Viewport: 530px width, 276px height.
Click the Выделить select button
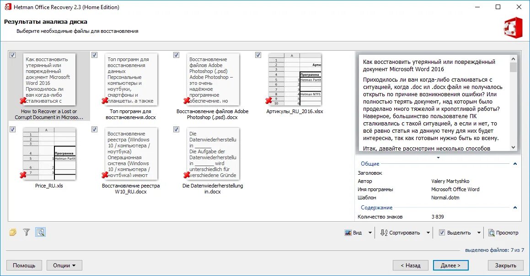(455, 233)
